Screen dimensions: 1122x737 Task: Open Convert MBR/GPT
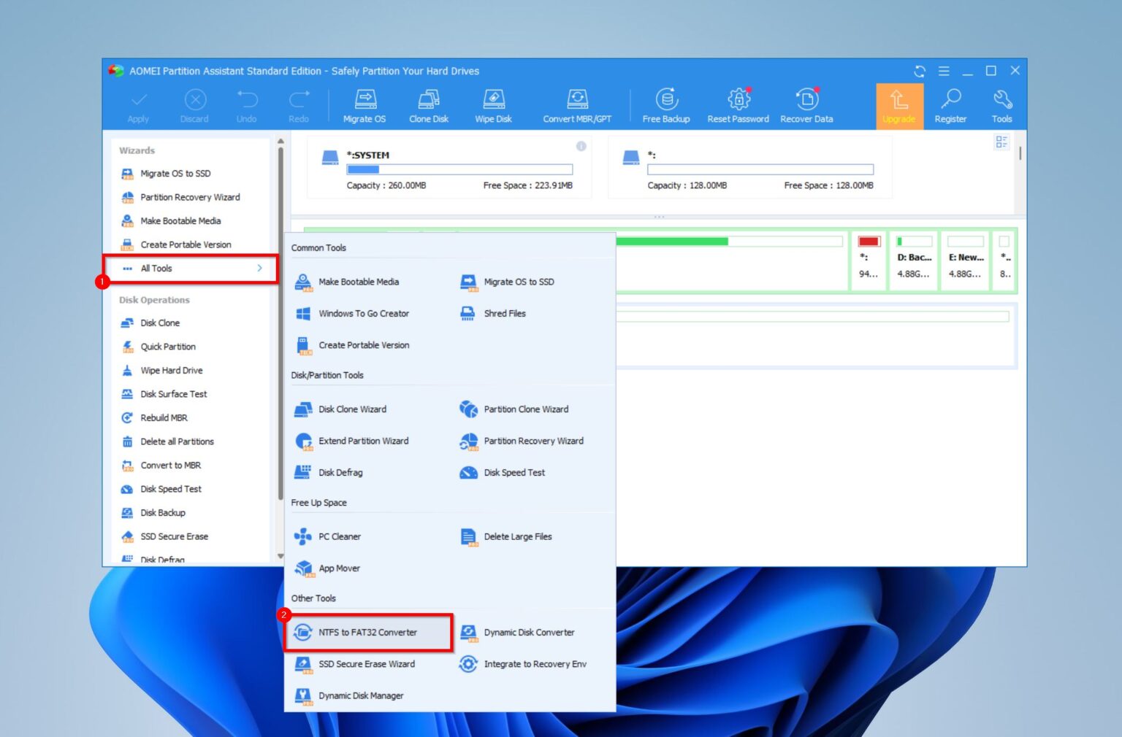576,104
